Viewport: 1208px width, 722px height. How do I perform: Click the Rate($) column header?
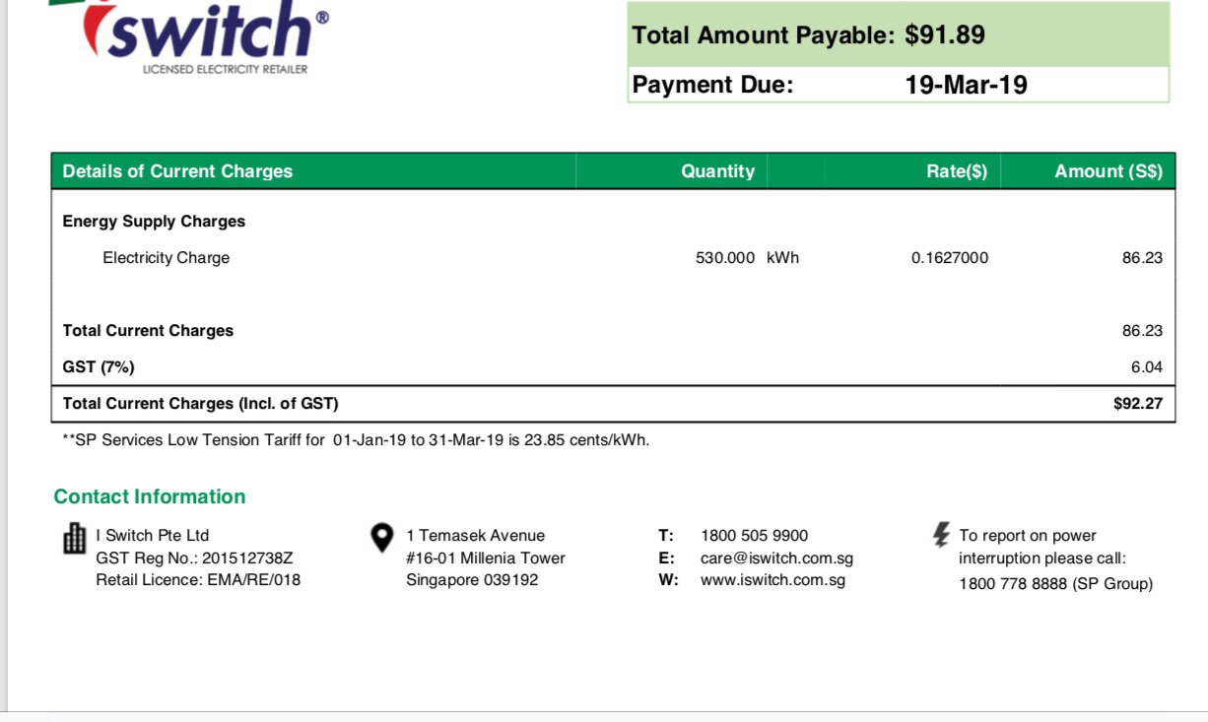[956, 171]
